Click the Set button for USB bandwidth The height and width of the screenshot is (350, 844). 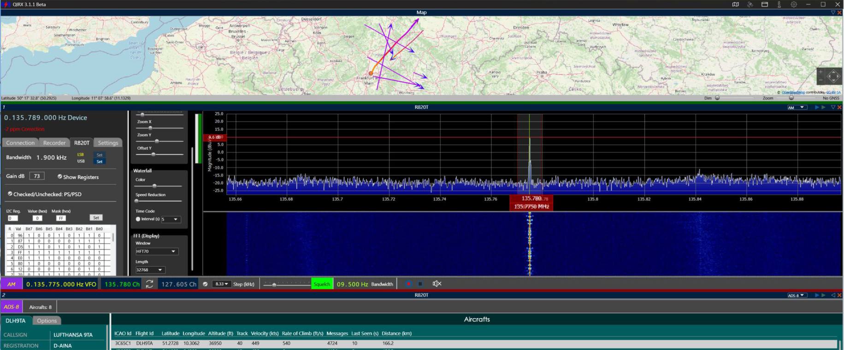(x=100, y=162)
